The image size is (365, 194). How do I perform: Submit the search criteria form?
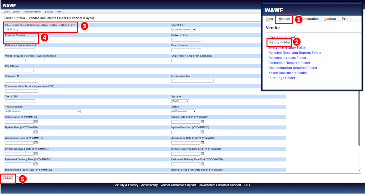point(8,178)
